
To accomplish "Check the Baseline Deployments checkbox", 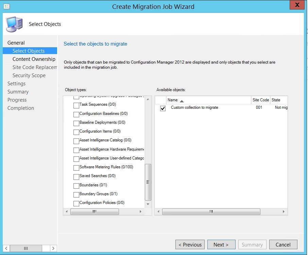I will [x=76, y=123].
